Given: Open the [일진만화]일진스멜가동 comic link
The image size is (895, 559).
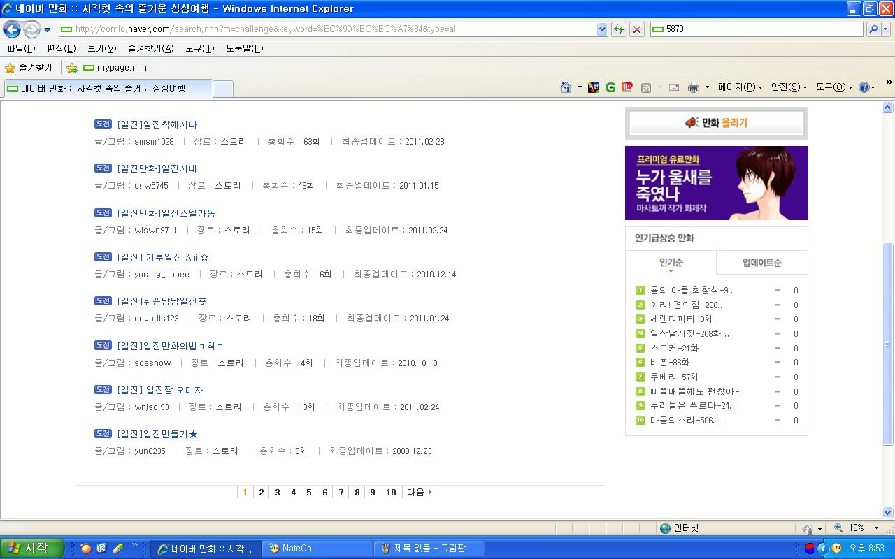Looking at the screenshot, I should pos(166,213).
